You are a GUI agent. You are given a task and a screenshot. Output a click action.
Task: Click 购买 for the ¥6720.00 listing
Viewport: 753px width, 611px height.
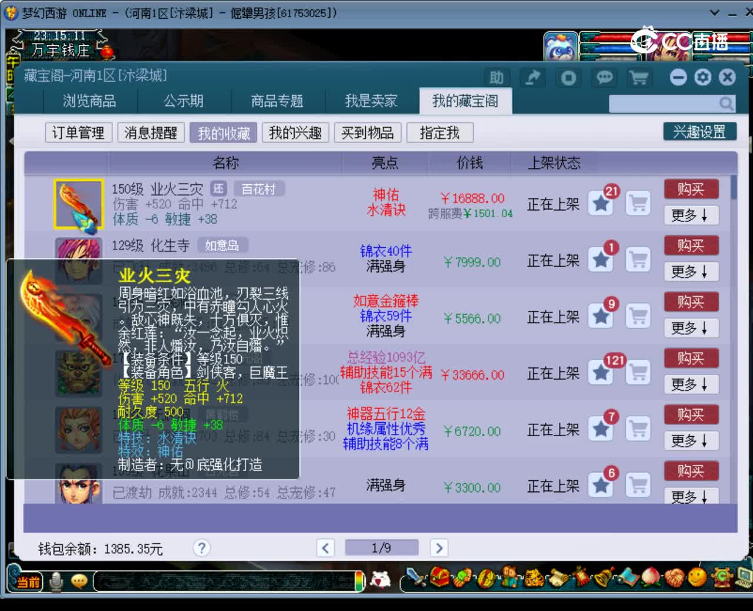tap(691, 414)
